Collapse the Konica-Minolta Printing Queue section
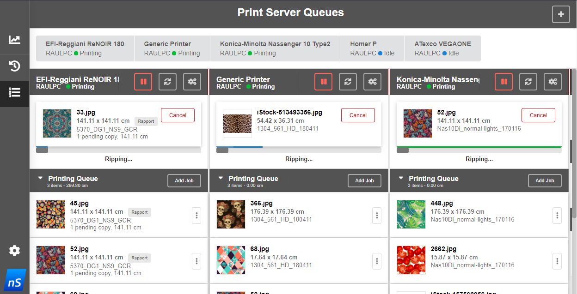This screenshot has height=294, width=577. [x=401, y=178]
